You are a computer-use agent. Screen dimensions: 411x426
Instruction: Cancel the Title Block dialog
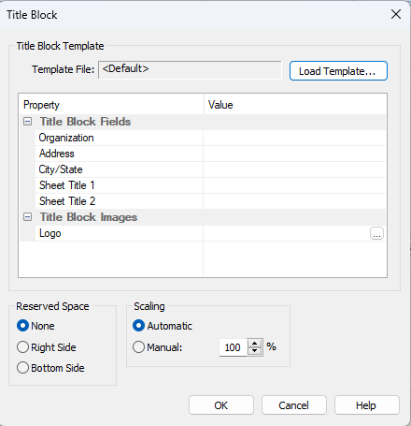[294, 405]
